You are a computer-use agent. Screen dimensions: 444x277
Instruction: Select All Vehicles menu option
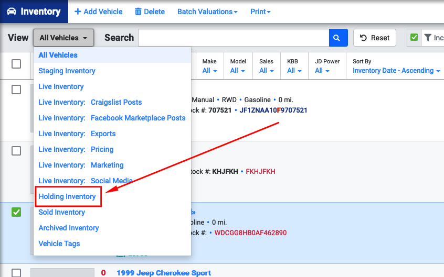[112, 55]
